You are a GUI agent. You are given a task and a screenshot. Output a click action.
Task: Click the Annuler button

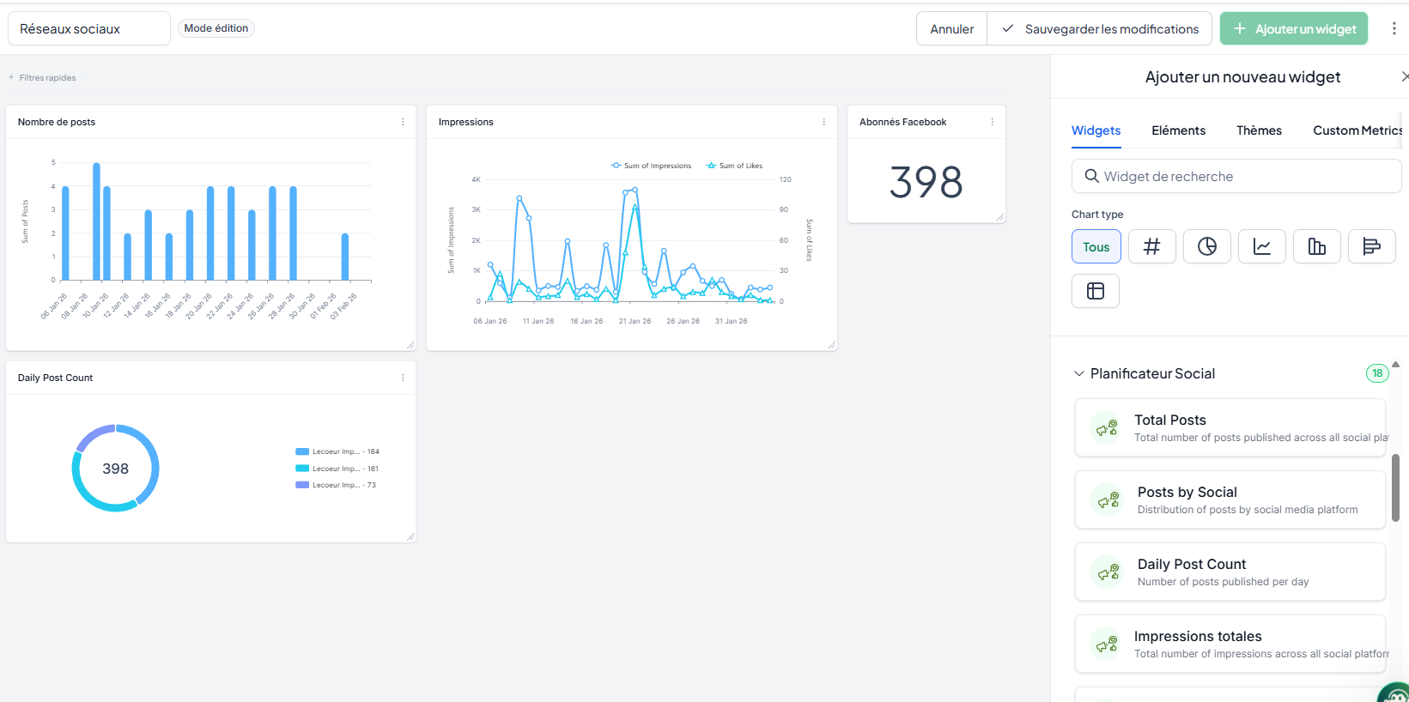pos(951,28)
